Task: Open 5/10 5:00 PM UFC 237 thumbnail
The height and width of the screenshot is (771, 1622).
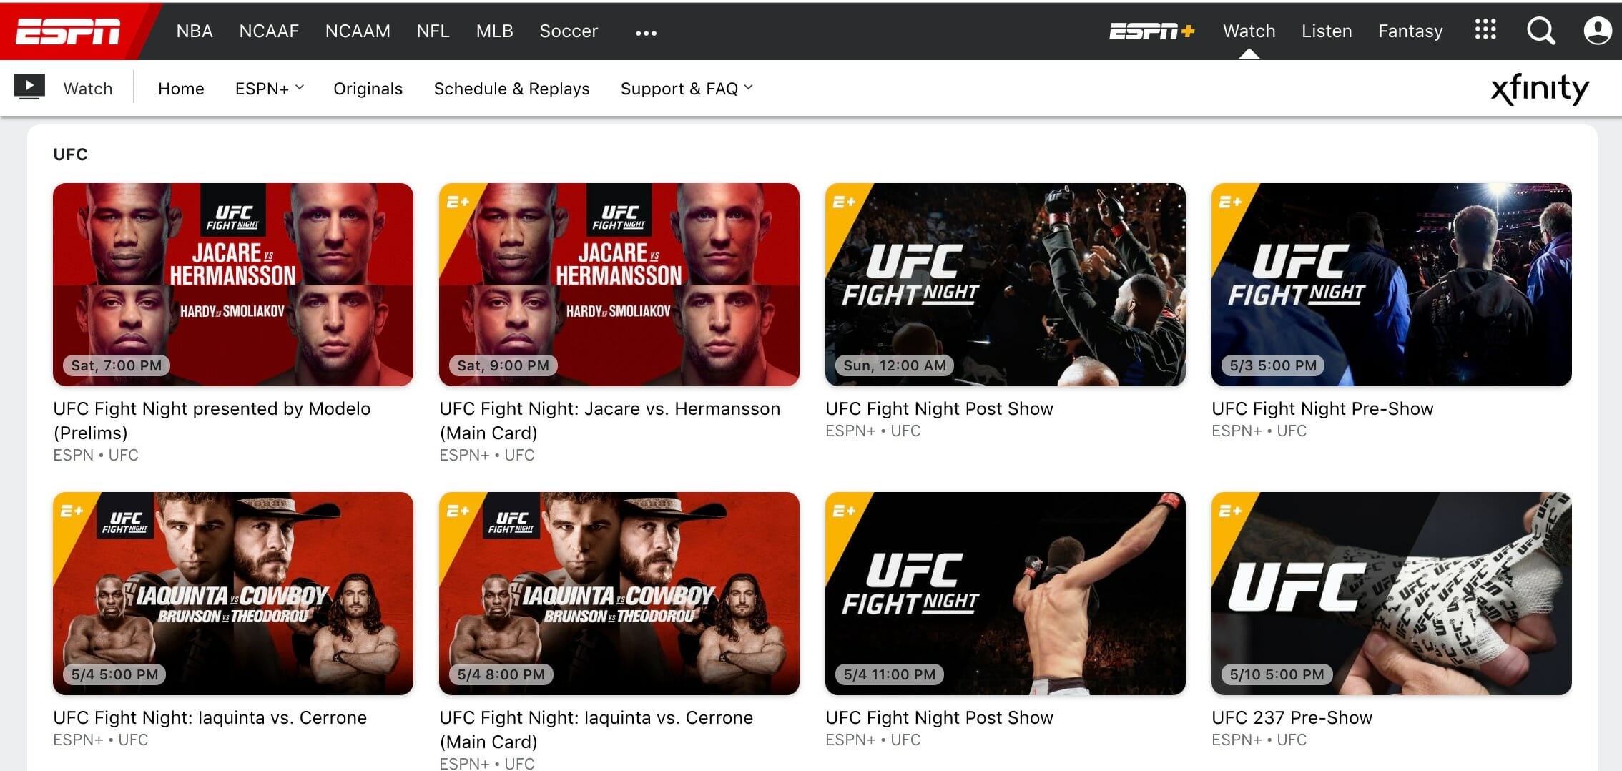Action: tap(1392, 594)
